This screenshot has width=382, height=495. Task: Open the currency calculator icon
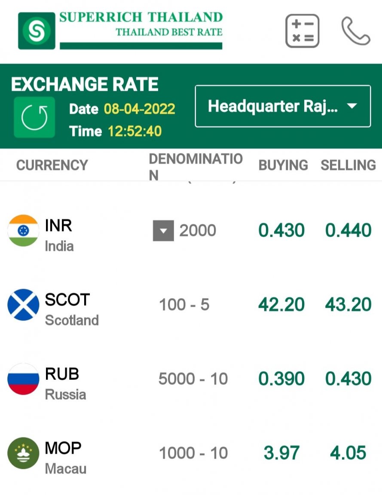point(303,31)
